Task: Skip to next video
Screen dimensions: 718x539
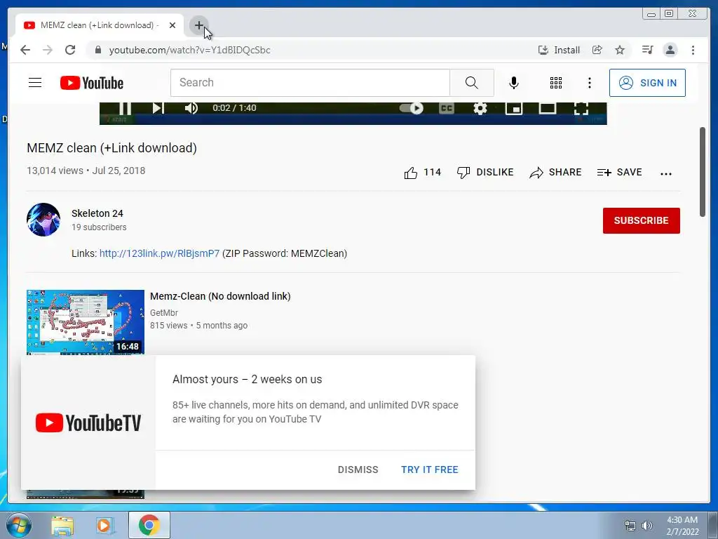Action: pyautogui.click(x=158, y=108)
